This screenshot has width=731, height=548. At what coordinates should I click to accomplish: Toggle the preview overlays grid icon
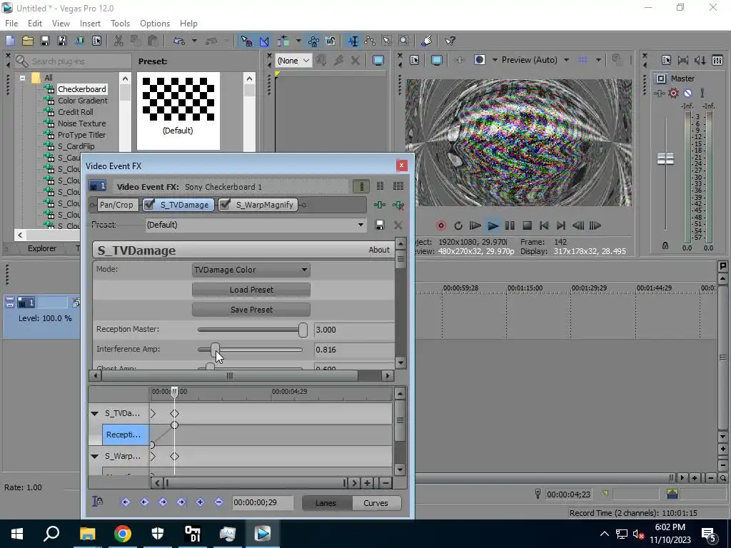583,60
